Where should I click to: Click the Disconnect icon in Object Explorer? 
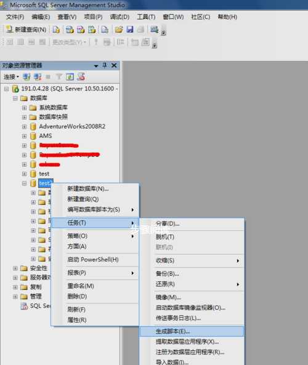[x=38, y=76]
